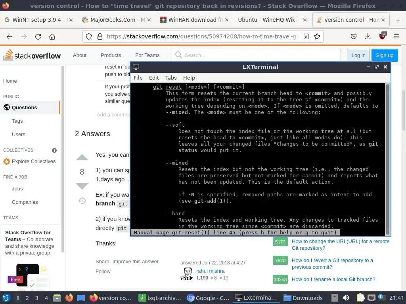
Task: Follow the answer
Action: pyautogui.click(x=103, y=271)
